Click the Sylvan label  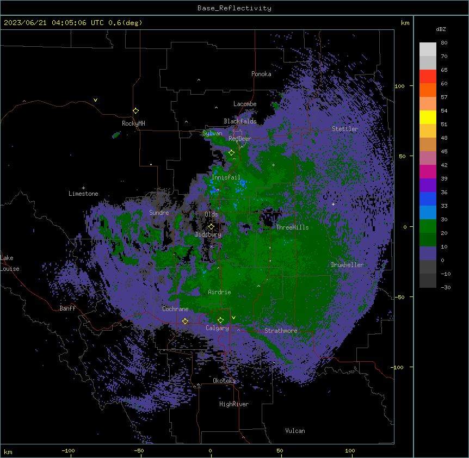click(x=212, y=133)
